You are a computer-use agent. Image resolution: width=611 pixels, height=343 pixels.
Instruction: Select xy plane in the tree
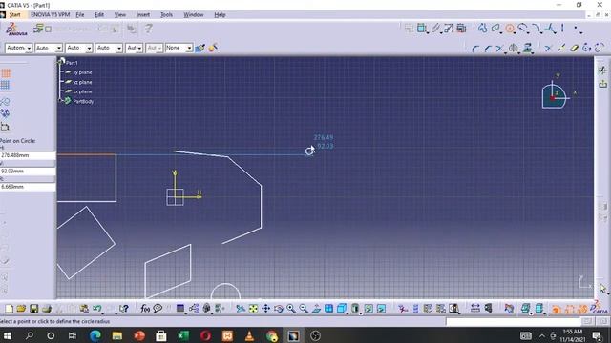click(82, 72)
